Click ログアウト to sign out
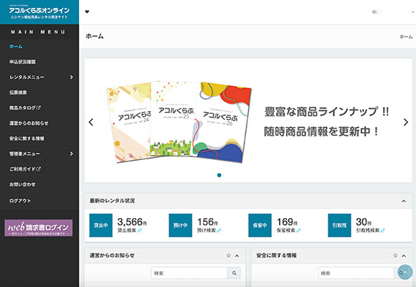 point(20,201)
